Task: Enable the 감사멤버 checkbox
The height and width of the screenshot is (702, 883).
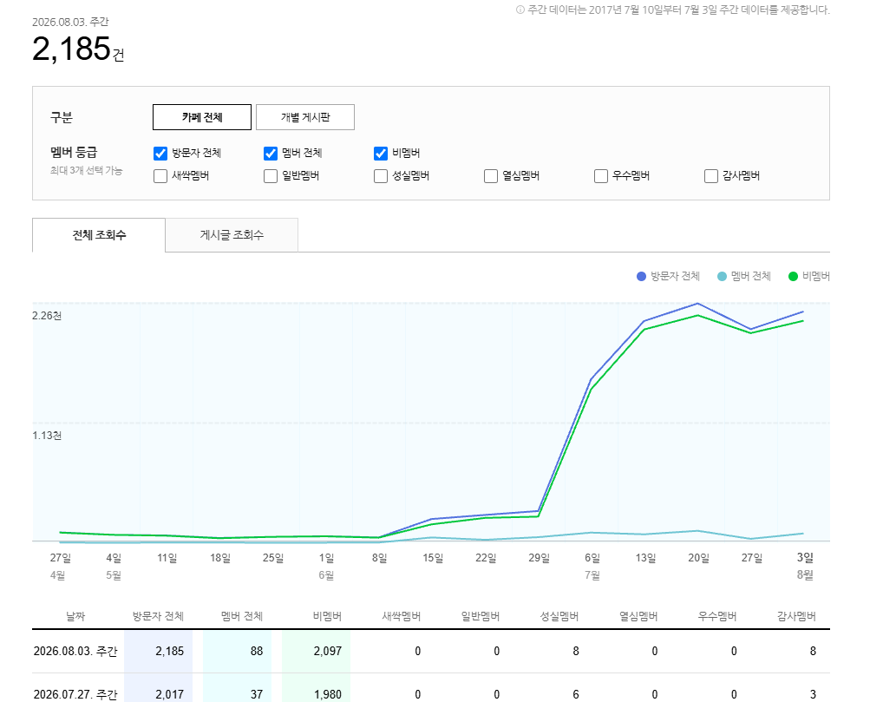Action: coord(711,176)
